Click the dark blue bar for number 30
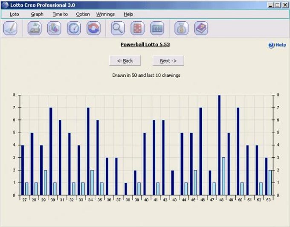Screen dimensions: 290x227 (51, 151)
